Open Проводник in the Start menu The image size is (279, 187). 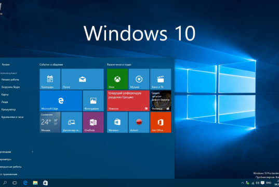click(x=5, y=152)
